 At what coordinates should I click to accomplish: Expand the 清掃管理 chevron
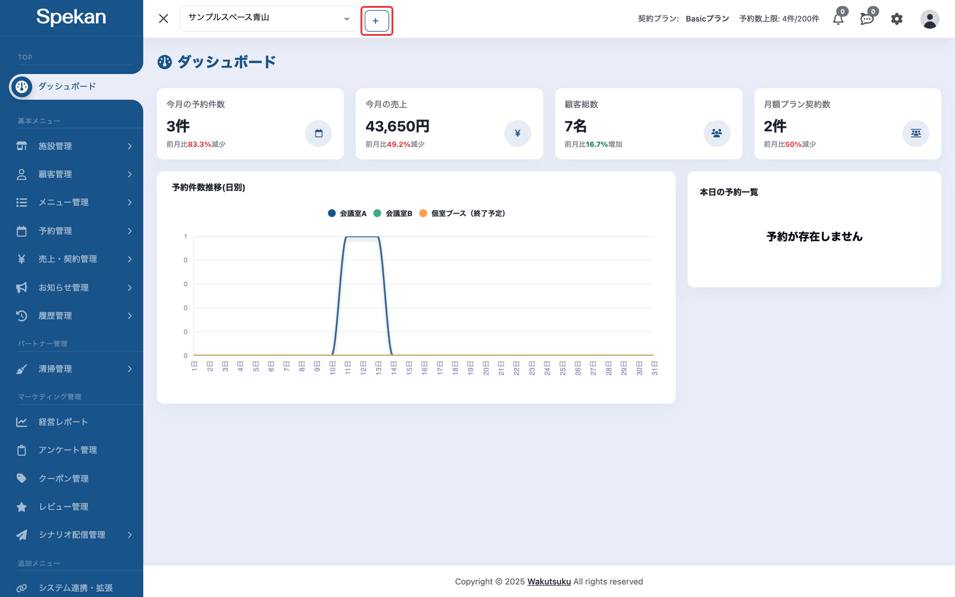click(x=130, y=369)
